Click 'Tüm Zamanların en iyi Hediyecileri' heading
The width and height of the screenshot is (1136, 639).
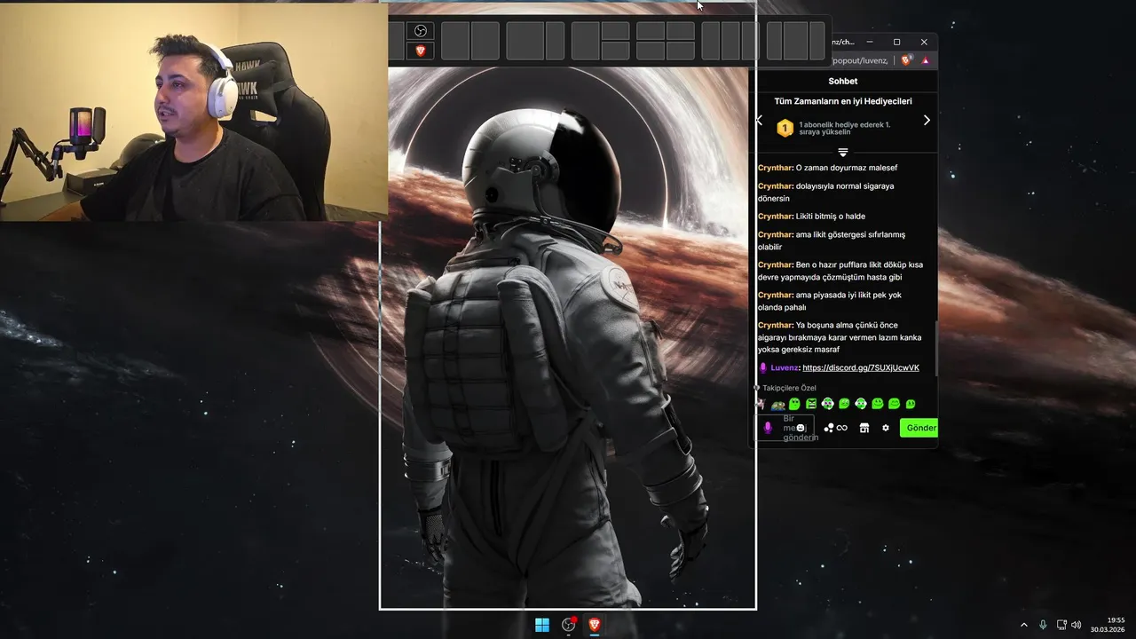click(x=843, y=101)
